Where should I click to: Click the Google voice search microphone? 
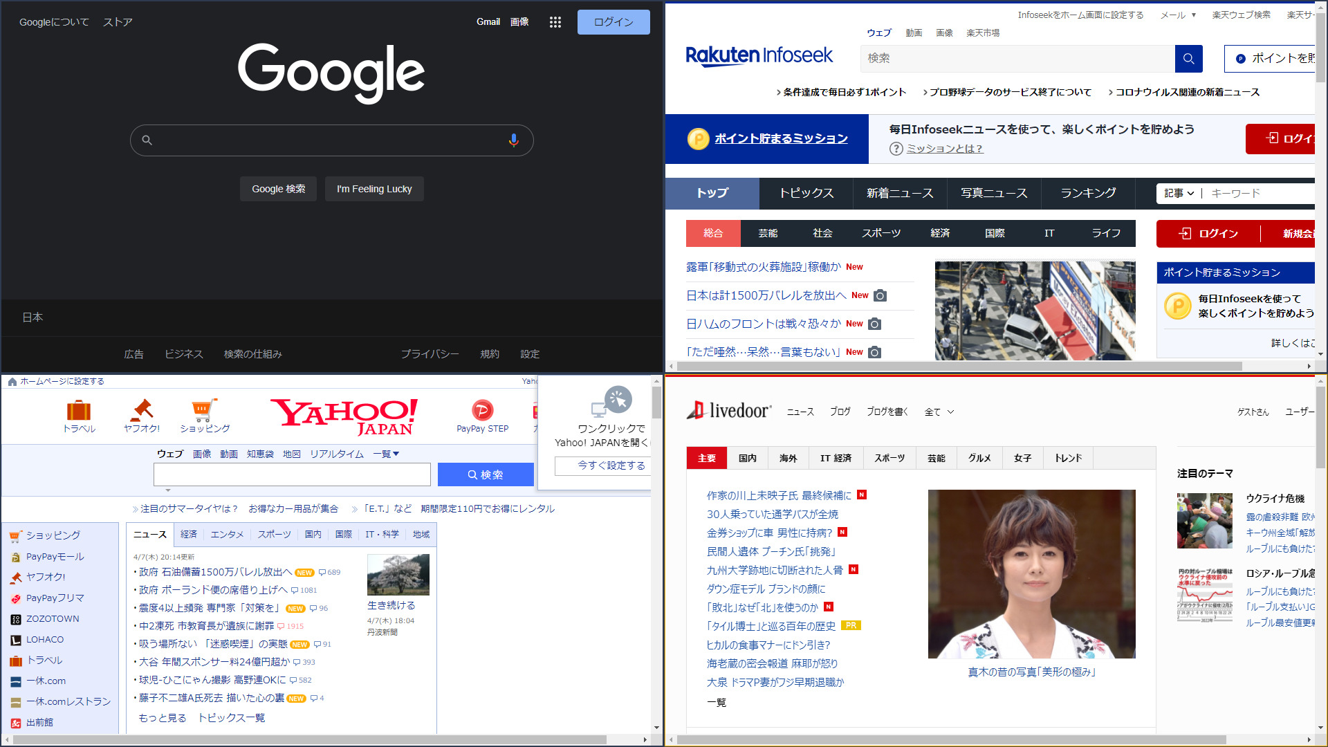513,140
